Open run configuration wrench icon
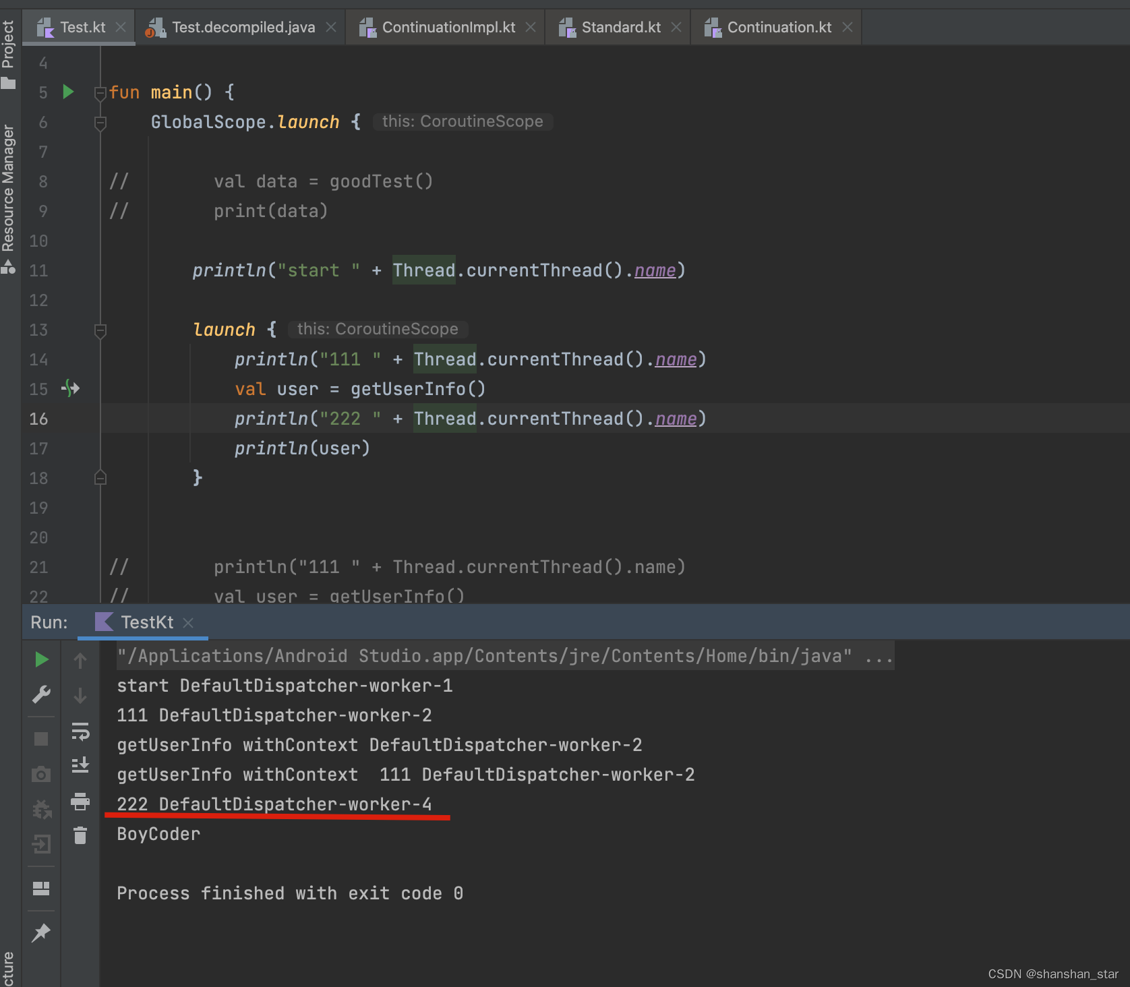This screenshot has width=1130, height=987. [x=41, y=694]
